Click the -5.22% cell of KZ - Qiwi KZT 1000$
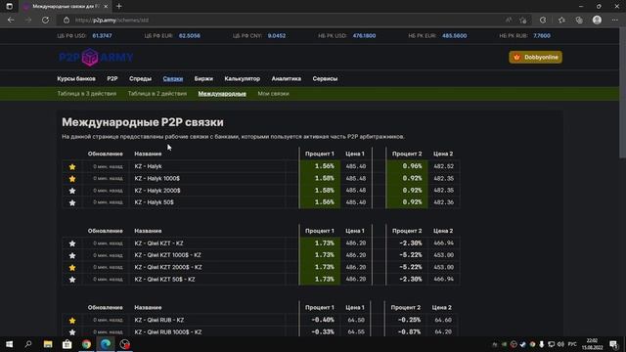626x352 pixels. point(407,255)
